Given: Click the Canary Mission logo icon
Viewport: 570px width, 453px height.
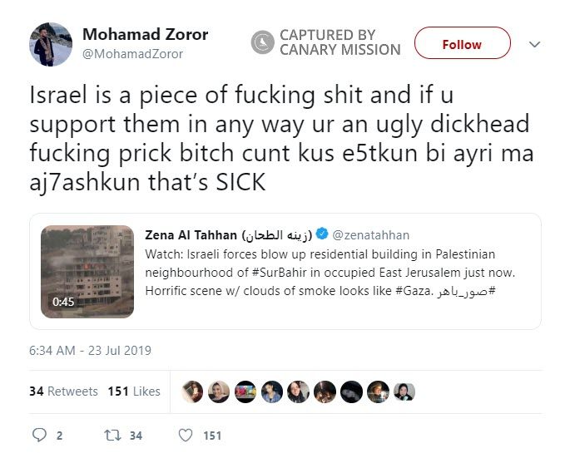Looking at the screenshot, I should pos(262,42).
